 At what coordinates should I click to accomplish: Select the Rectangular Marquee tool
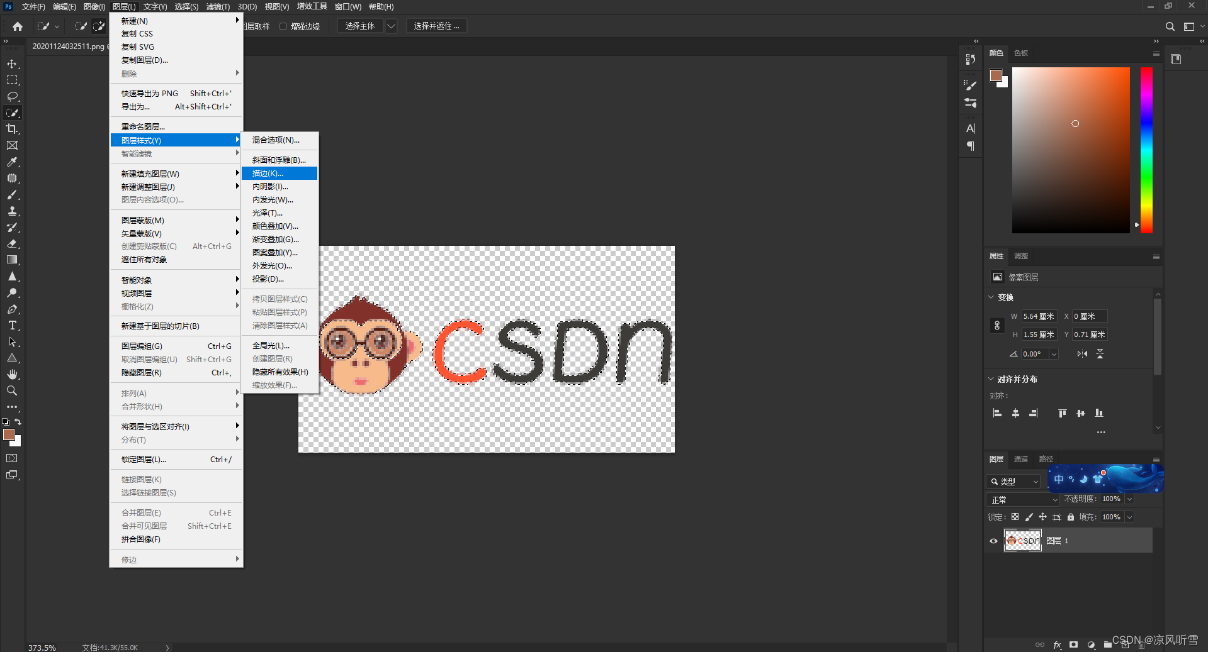(12, 80)
